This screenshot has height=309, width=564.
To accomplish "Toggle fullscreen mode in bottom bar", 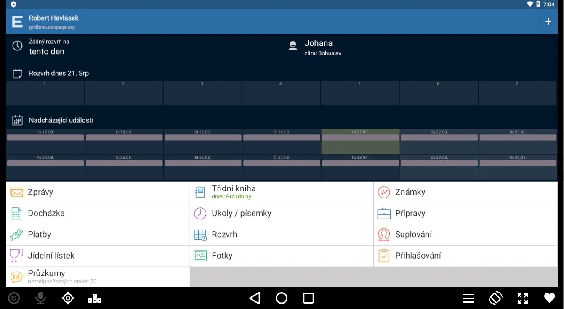I will tap(522, 298).
